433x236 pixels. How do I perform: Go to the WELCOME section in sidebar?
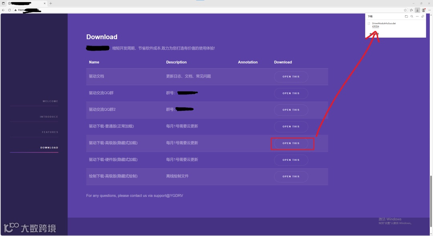[x=50, y=101]
